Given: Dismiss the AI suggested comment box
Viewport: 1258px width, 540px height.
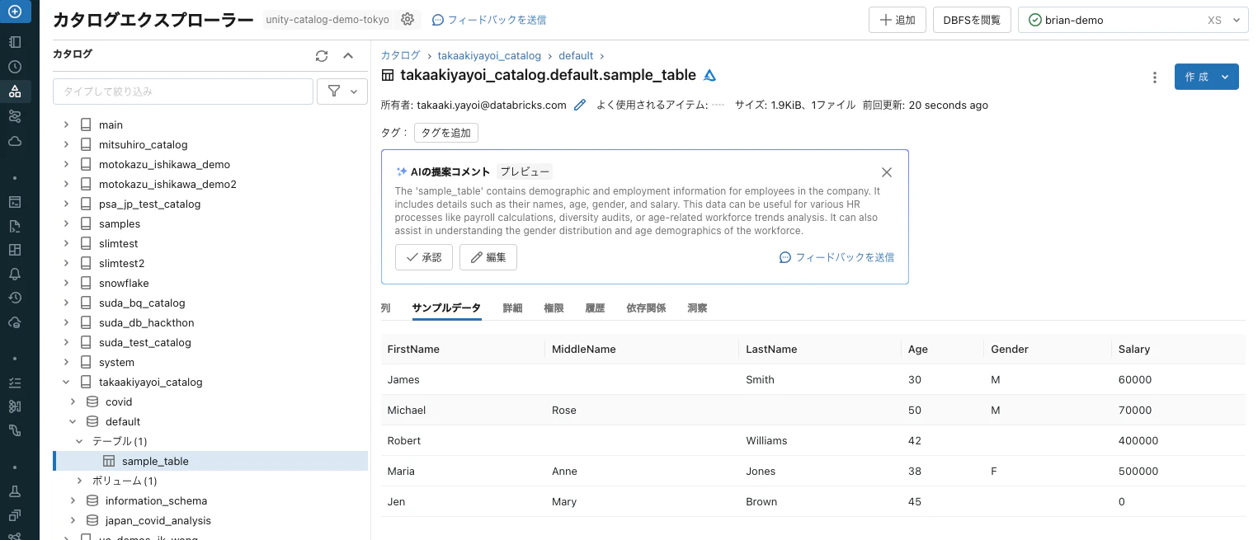Looking at the screenshot, I should pos(887,172).
